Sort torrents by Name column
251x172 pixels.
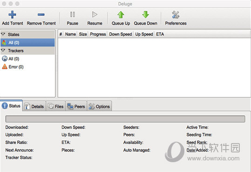pos(70,34)
